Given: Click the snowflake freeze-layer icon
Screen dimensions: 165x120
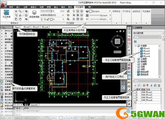Looking at the screenshot, I should 74,15.
